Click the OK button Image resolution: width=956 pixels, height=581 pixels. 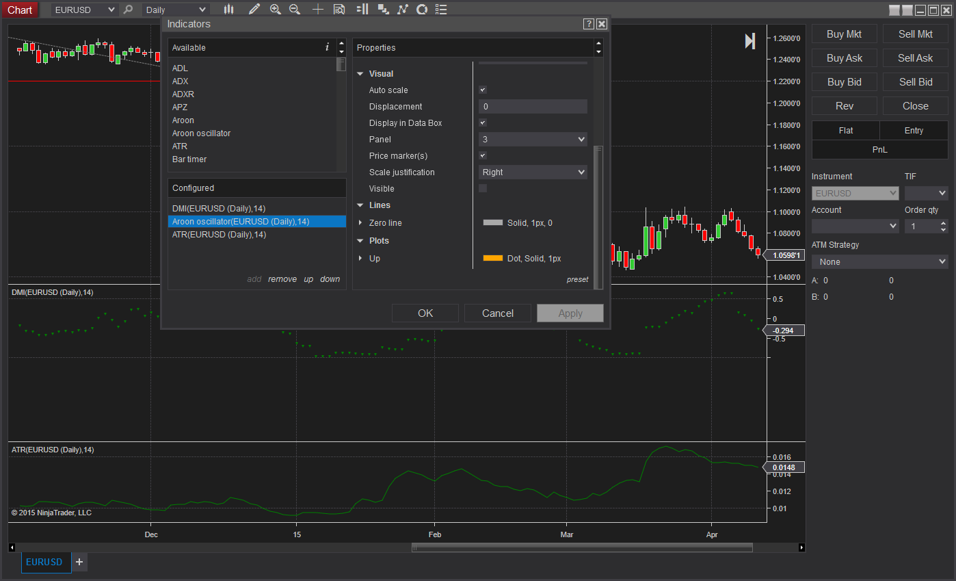click(x=425, y=313)
